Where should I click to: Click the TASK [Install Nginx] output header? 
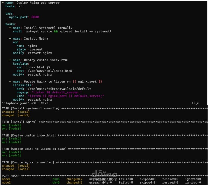point(19,122)
